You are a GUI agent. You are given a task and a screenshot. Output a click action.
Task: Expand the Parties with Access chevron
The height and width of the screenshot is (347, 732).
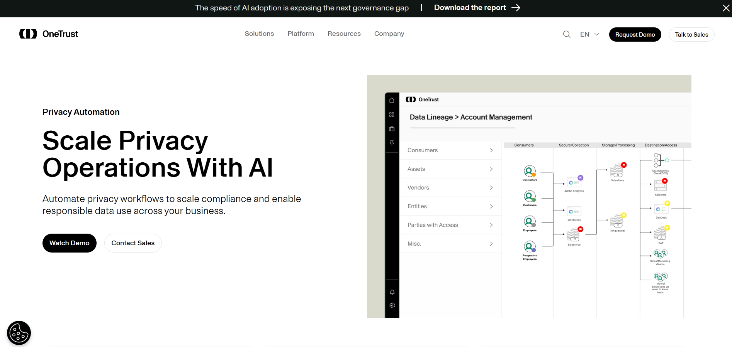coord(491,225)
